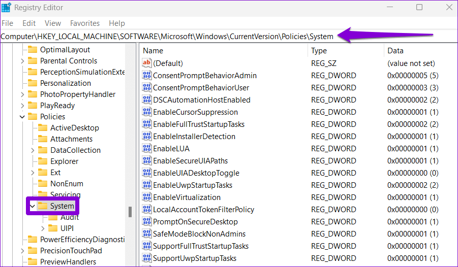This screenshot has height=267, width=458.
Task: Expand the PlayReady key
Action: (x=22, y=106)
